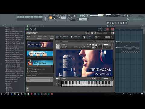The height and width of the screenshot is (109, 145).
Task: Refresh library list icon
Action: (x=27, y=39)
